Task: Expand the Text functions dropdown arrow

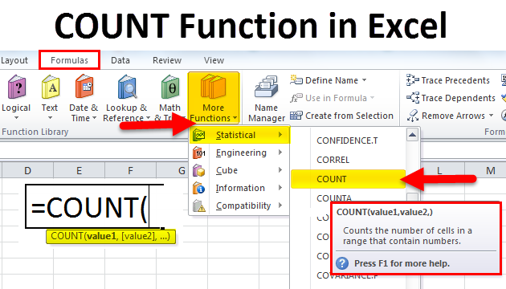Action: (x=50, y=118)
